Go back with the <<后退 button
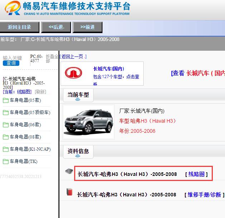Viewport: 225px width, 218px height. pyautogui.click(x=56, y=27)
